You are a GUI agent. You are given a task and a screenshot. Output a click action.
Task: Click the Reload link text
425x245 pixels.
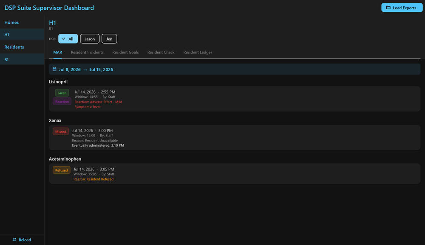25,240
